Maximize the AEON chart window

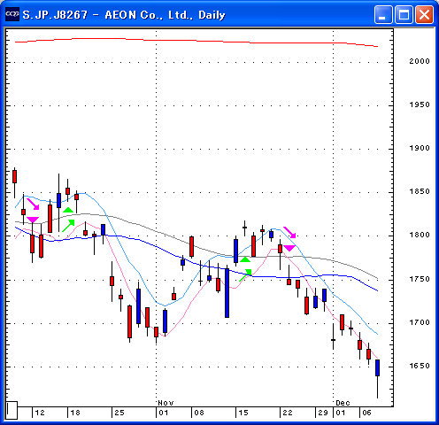point(404,14)
